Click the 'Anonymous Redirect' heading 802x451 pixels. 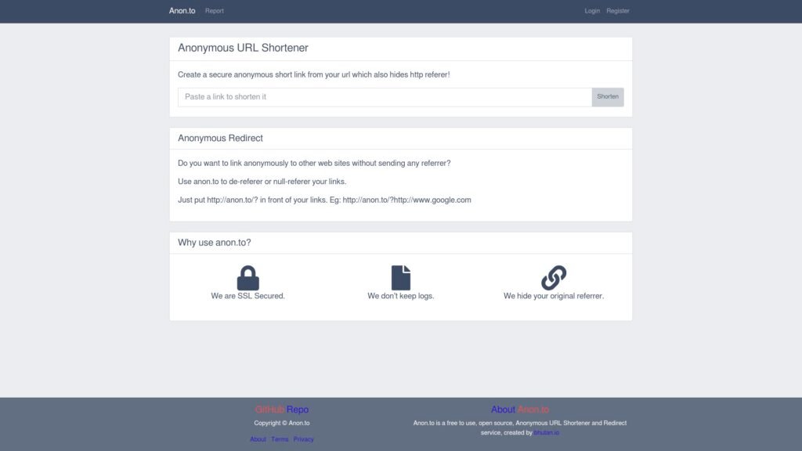point(220,138)
